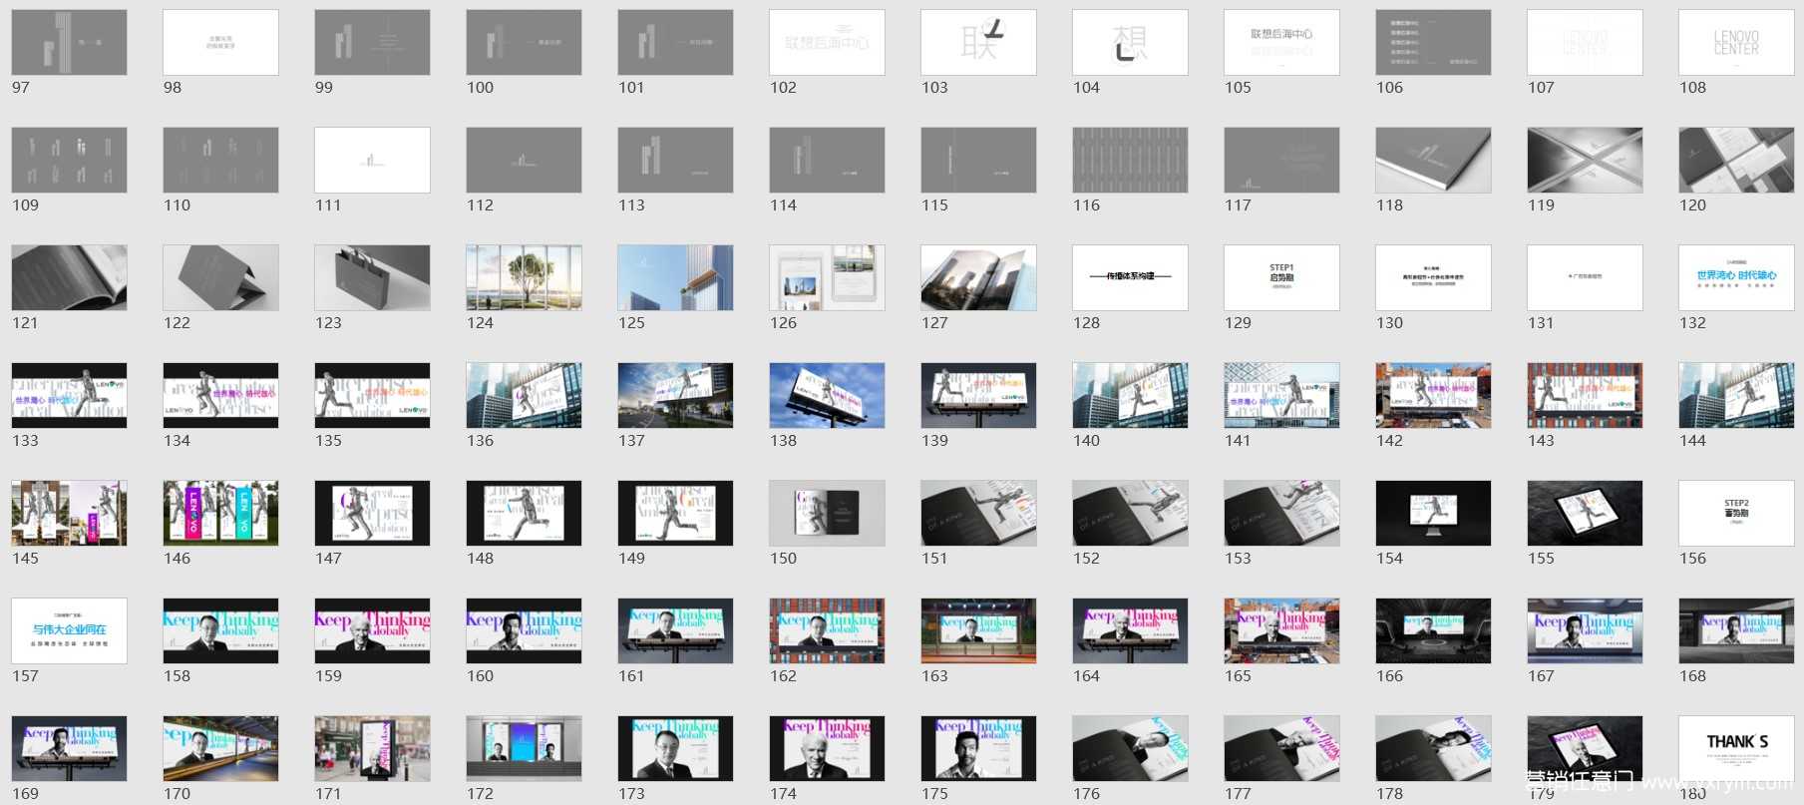Click the slide number label 130
Screen dimensions: 1804x805
pyautogui.click(x=1389, y=323)
